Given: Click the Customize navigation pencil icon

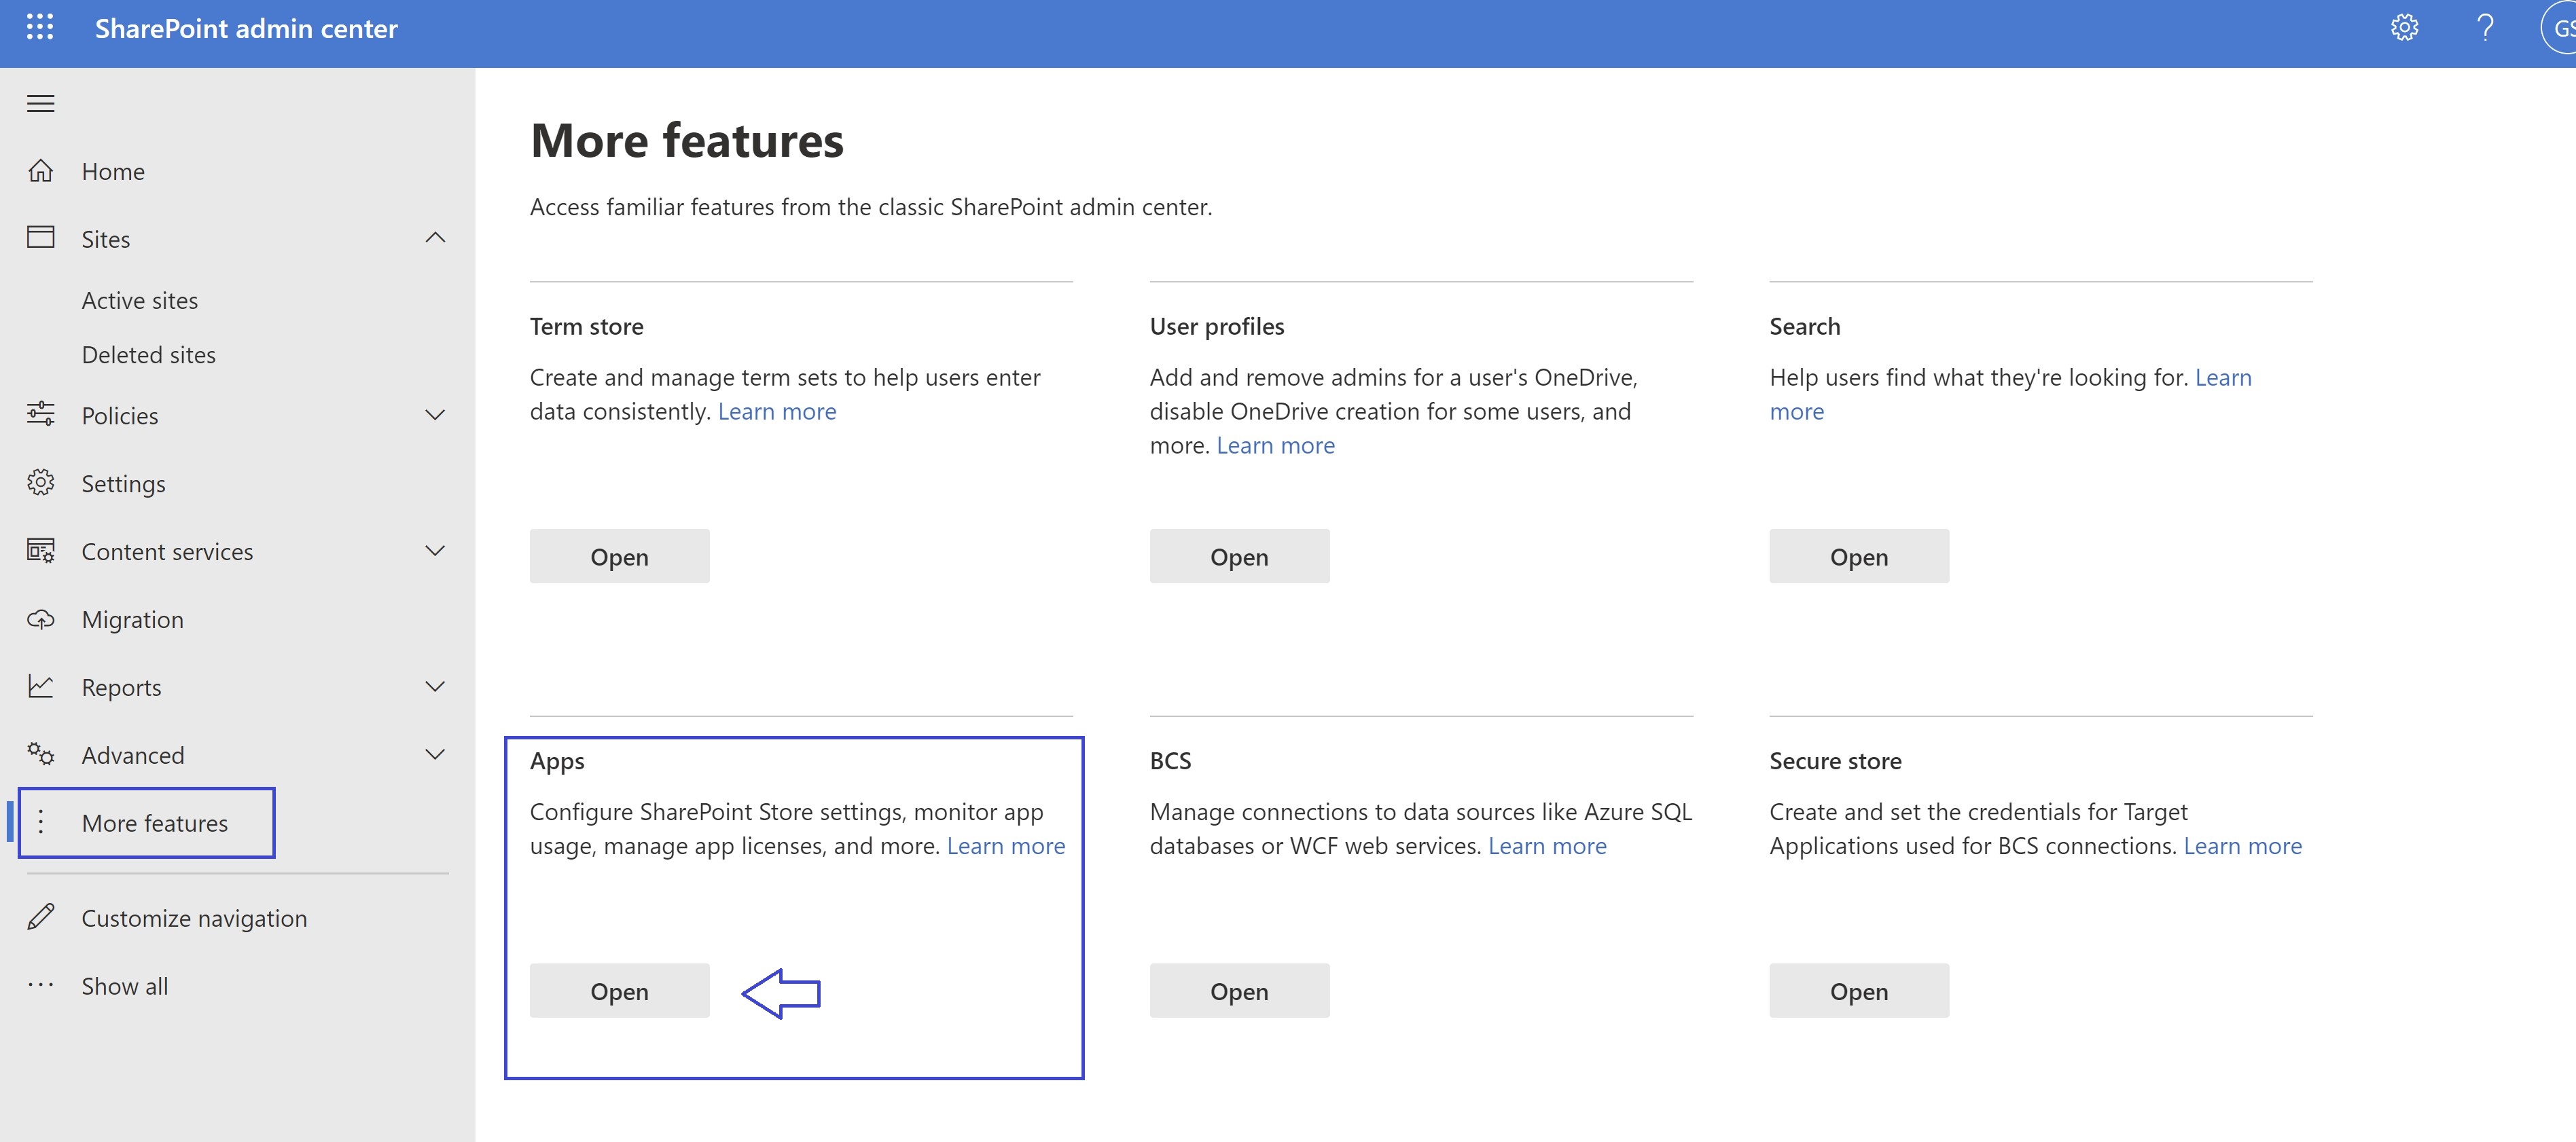Looking at the screenshot, I should (40, 917).
